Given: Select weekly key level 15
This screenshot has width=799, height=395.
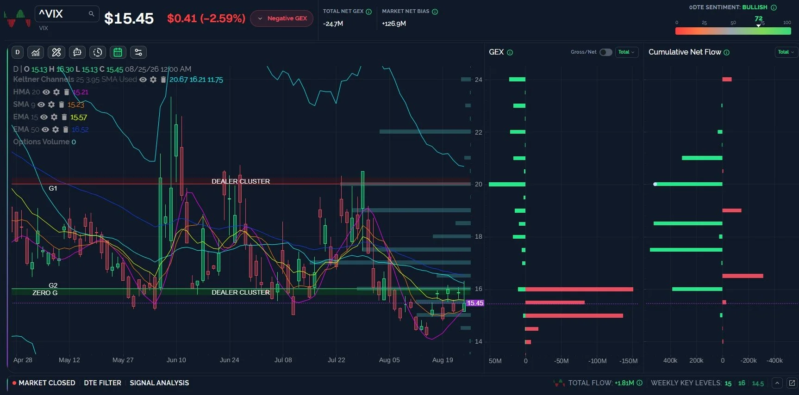Looking at the screenshot, I should click(x=728, y=383).
